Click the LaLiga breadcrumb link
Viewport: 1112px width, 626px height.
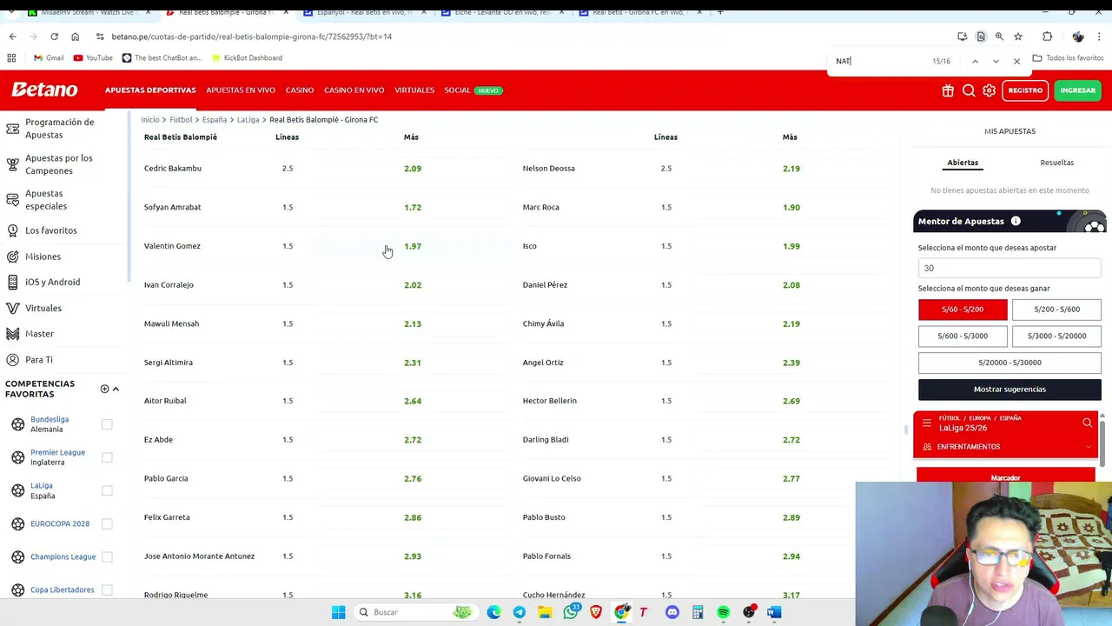(248, 119)
